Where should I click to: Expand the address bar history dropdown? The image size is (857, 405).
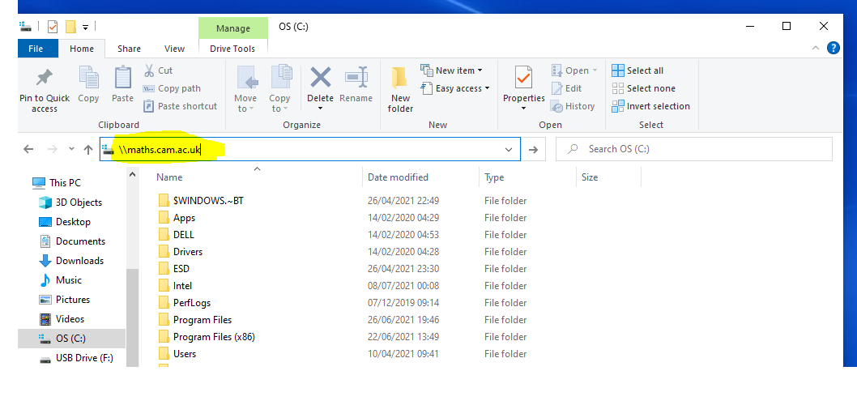tap(509, 149)
